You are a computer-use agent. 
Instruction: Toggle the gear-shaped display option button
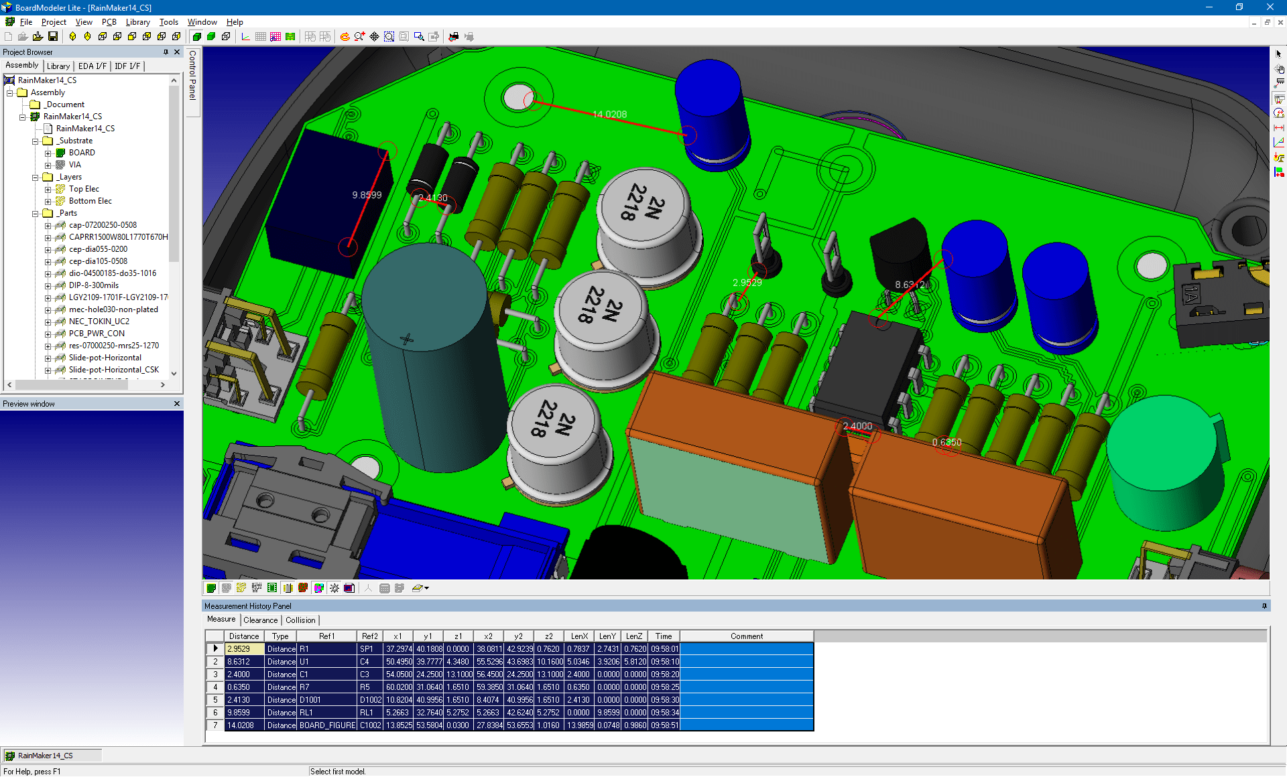[x=334, y=588]
